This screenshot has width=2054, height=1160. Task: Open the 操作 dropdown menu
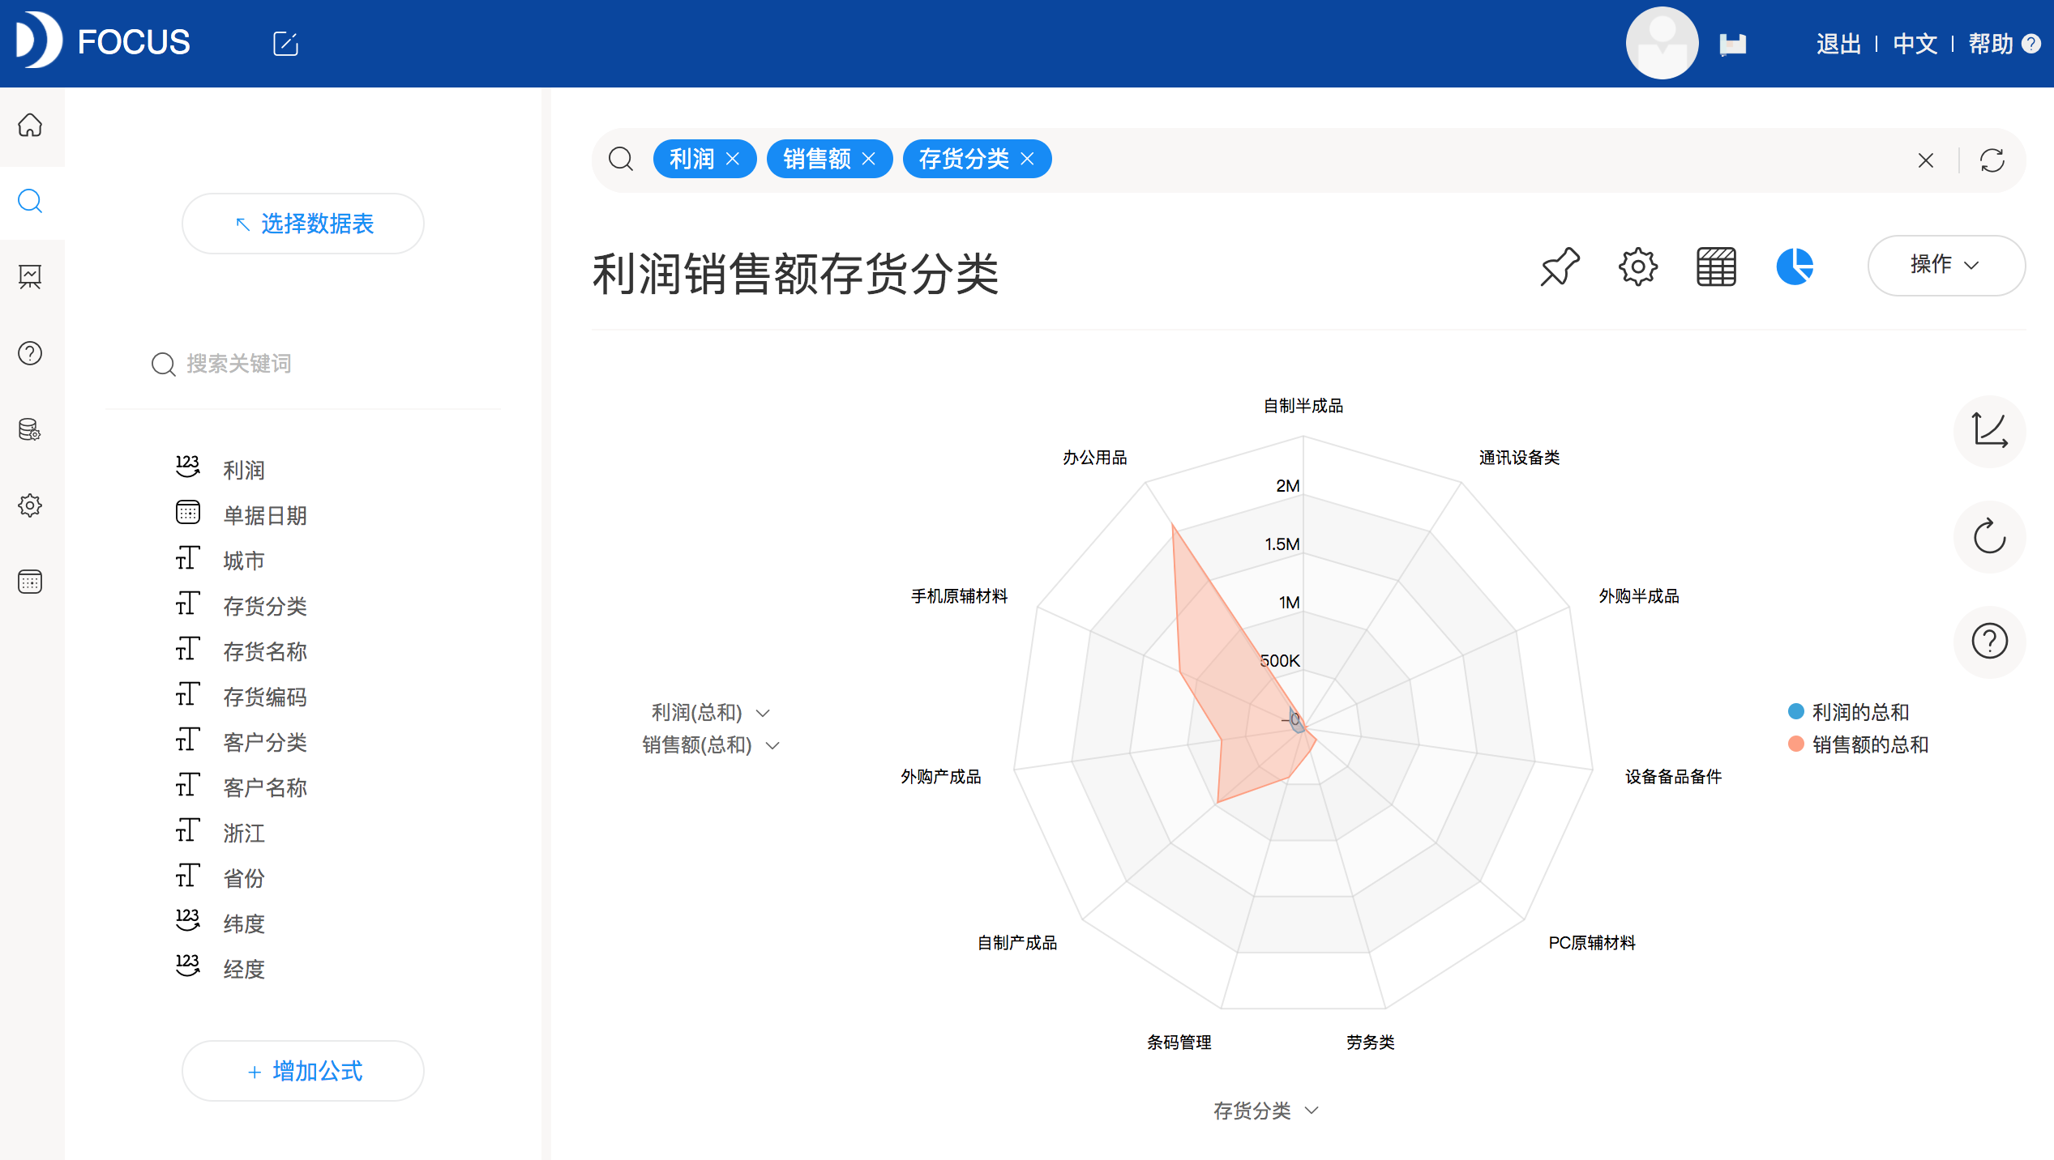(x=1946, y=265)
